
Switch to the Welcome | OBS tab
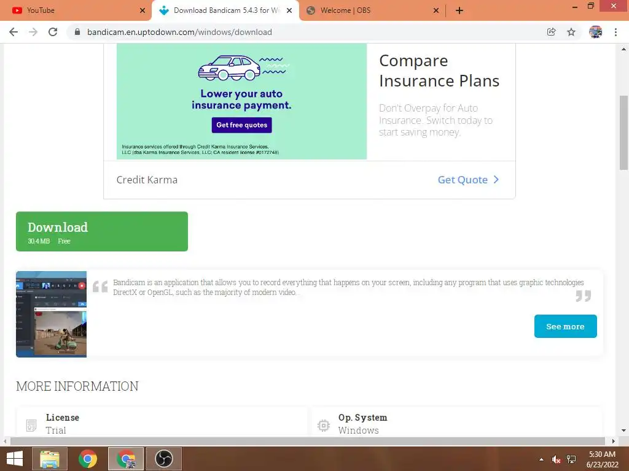click(372, 10)
